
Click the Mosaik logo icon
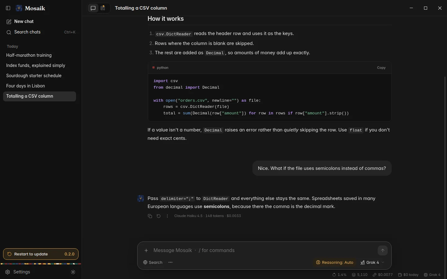tap(19, 8)
